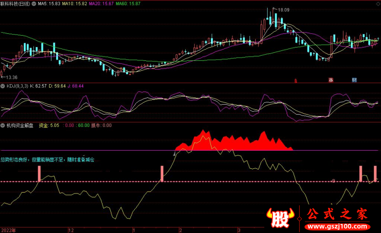Expand the KDJ(9,3,3) indicator dropdown arrow
This screenshot has width=381, height=233.
(x=3, y=86)
